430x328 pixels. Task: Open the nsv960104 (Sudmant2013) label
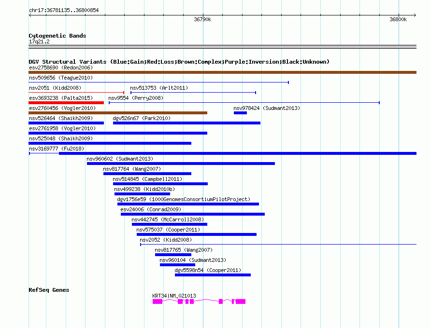click(193, 260)
